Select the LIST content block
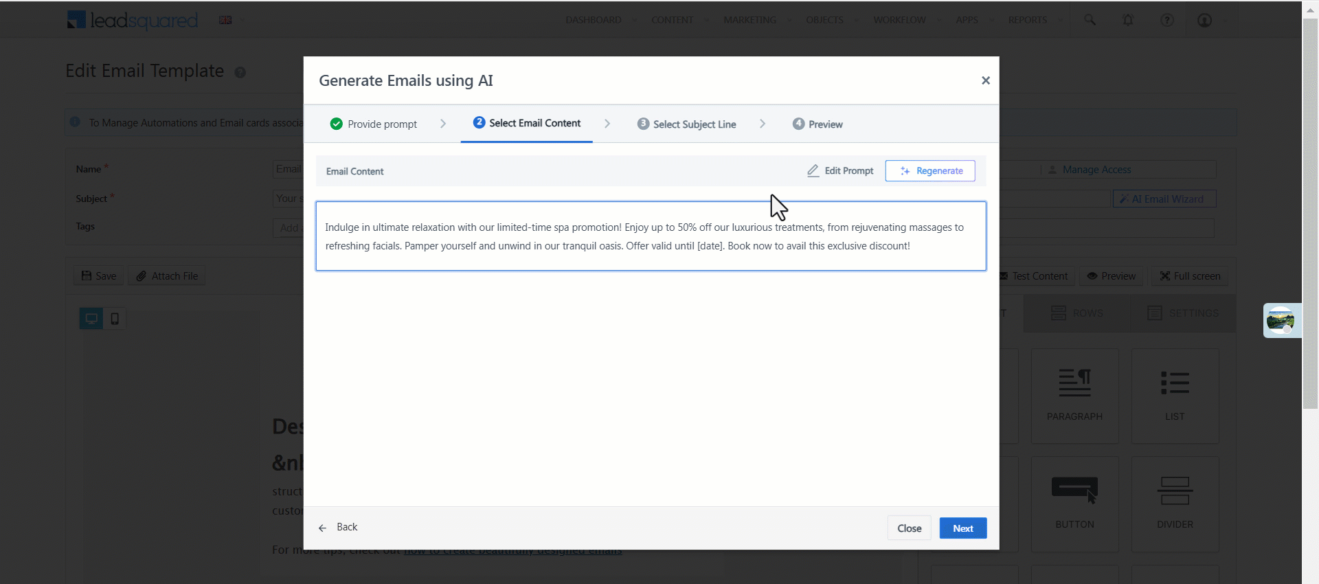 (x=1175, y=396)
